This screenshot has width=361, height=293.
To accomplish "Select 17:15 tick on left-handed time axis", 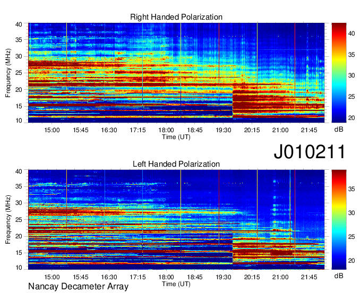I will 137,277.
